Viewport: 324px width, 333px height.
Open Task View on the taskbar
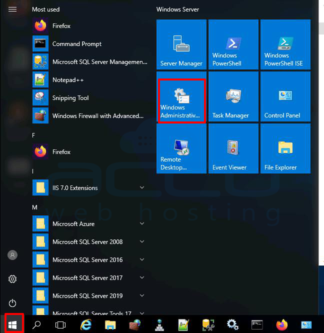(x=60, y=324)
